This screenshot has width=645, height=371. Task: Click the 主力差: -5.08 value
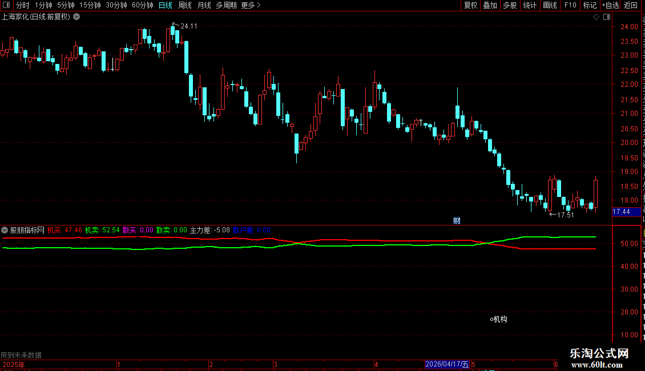pos(210,231)
